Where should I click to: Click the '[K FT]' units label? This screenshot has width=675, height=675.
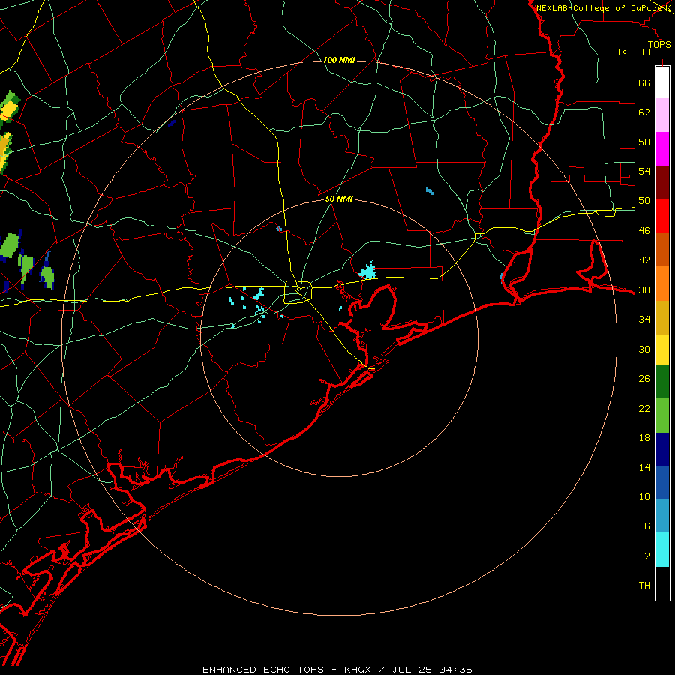pos(634,52)
